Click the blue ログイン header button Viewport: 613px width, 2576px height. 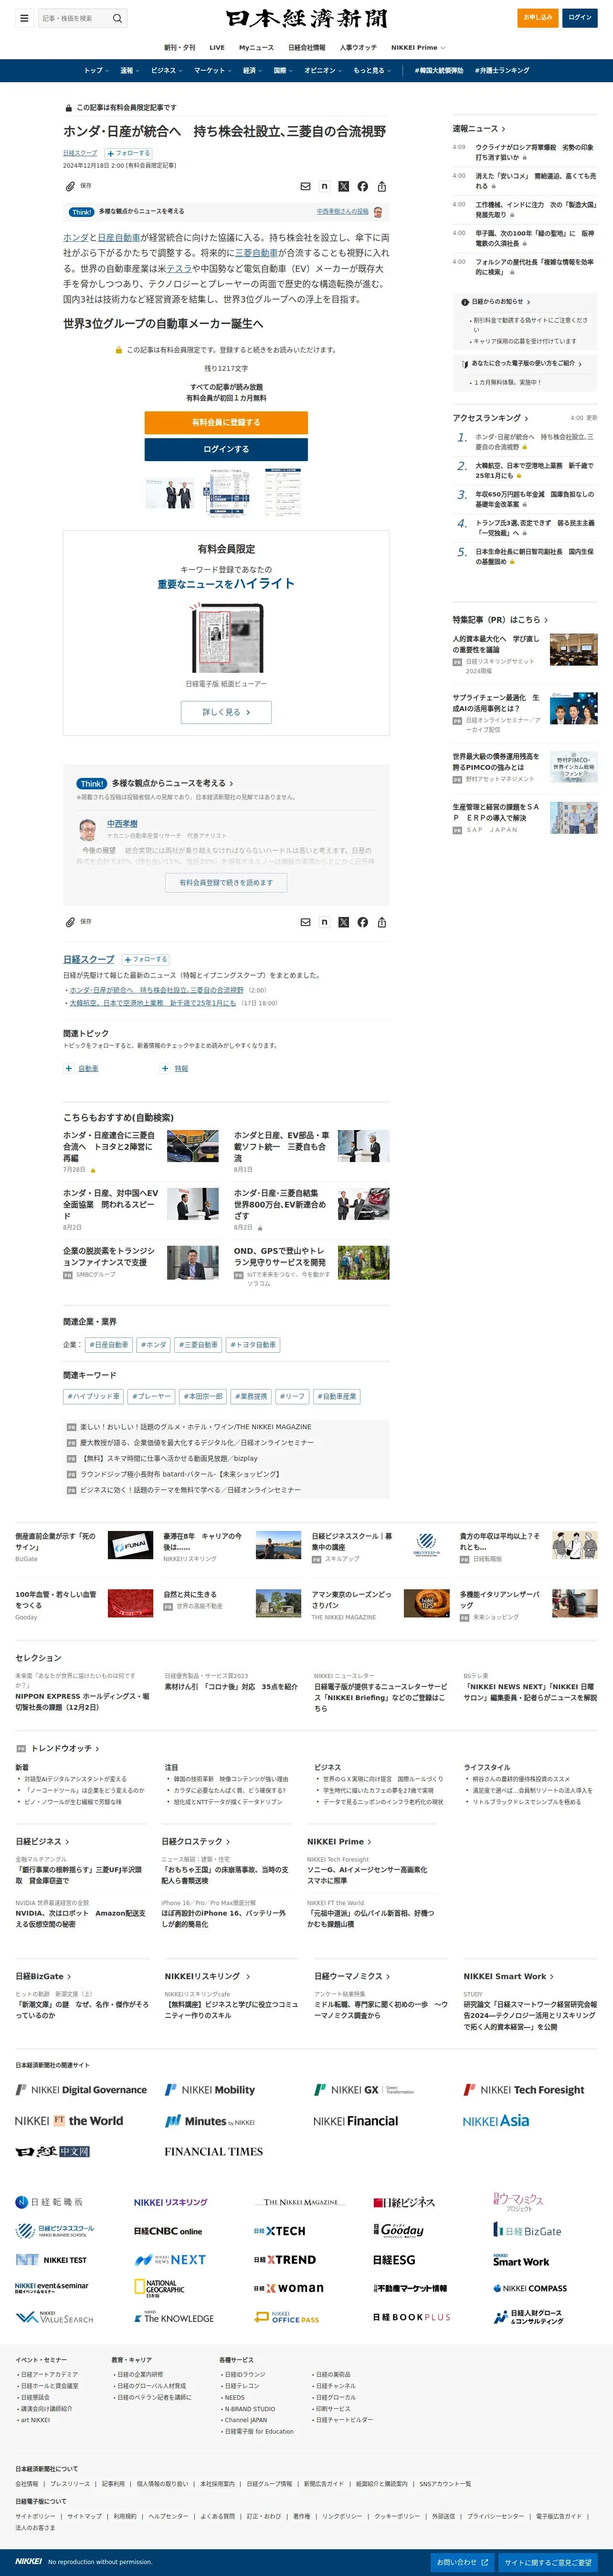pos(580,17)
